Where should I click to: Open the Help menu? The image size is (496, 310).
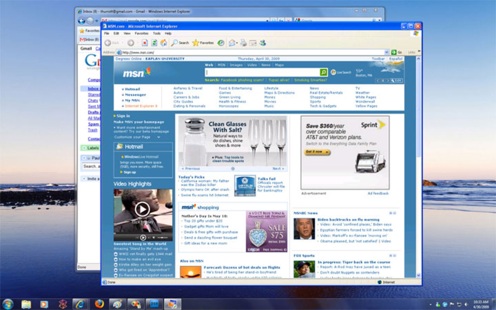click(x=168, y=34)
